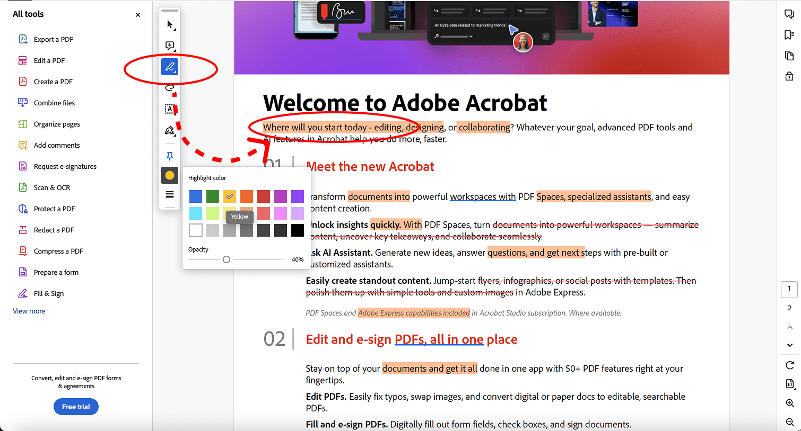Choose the black highlight swatch

pos(298,230)
